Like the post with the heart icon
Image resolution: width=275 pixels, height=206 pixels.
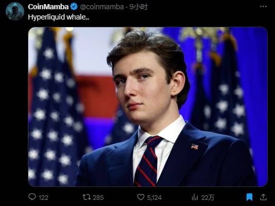pos(141,197)
